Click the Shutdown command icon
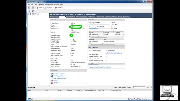 coord(52,83)
